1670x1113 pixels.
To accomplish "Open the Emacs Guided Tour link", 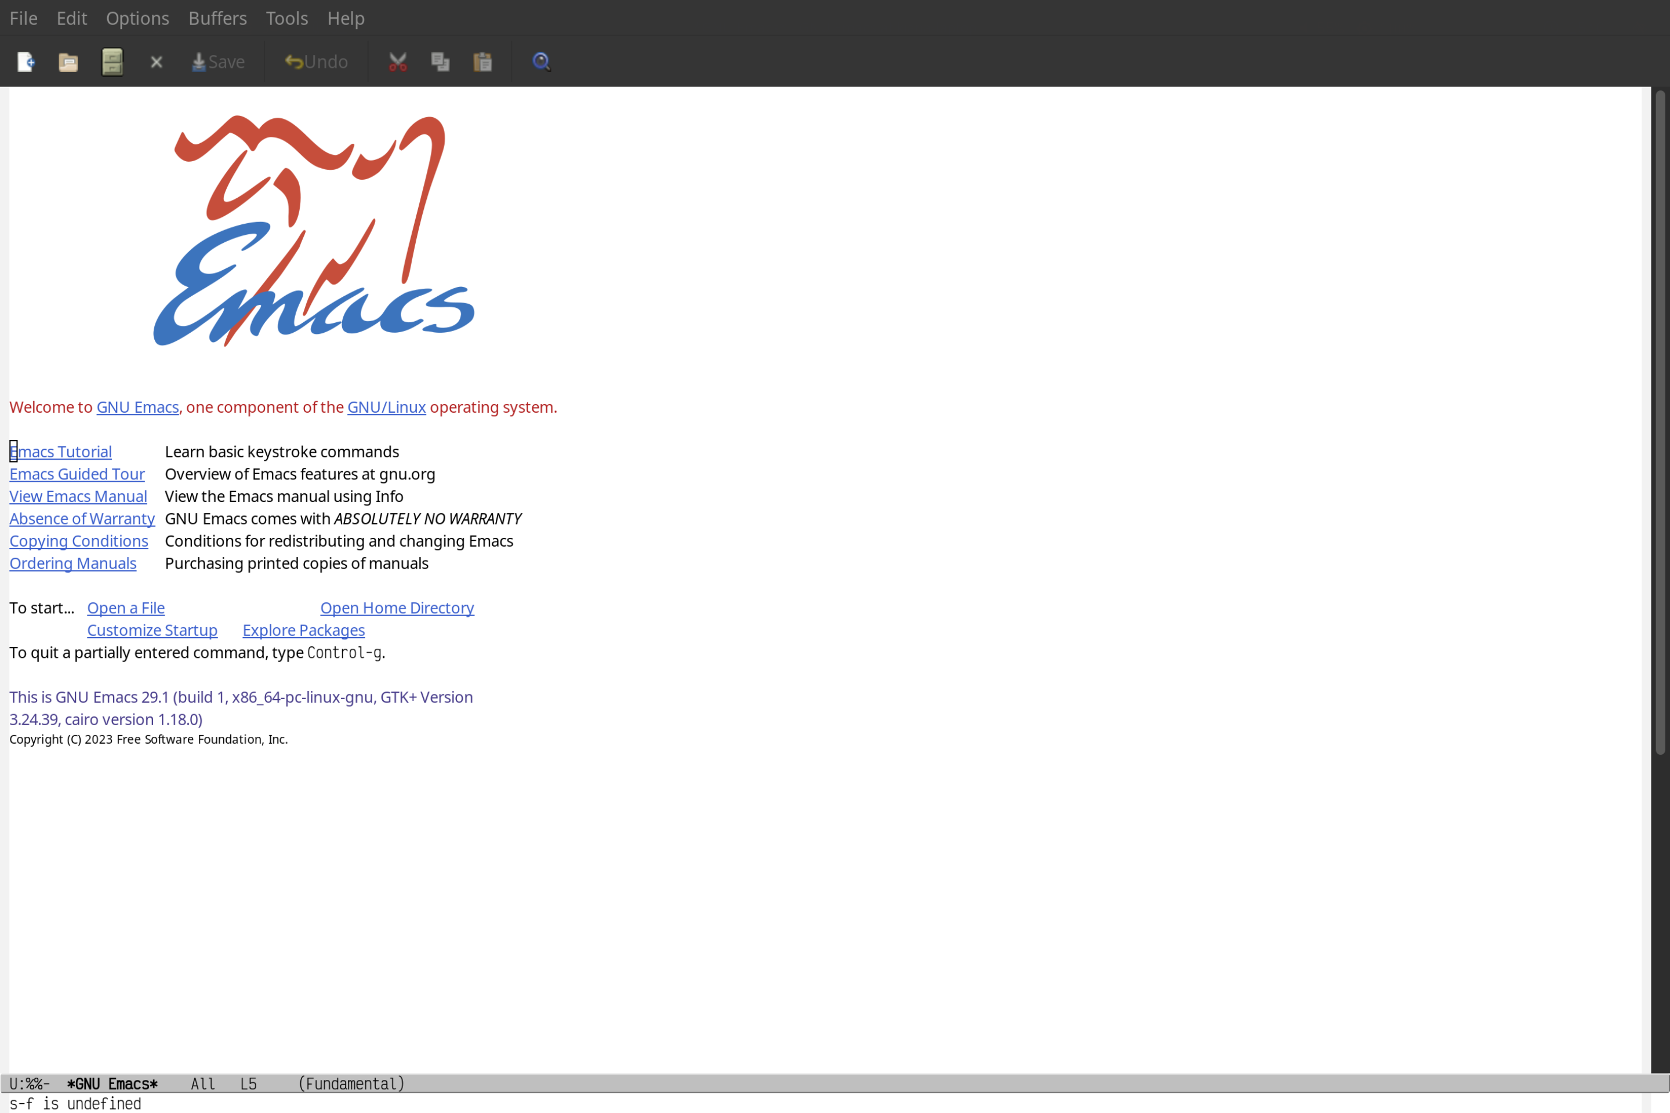I will coord(77,473).
